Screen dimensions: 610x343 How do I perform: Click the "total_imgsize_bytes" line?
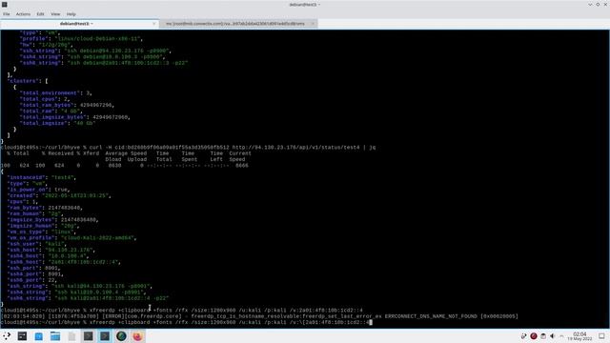74,117
